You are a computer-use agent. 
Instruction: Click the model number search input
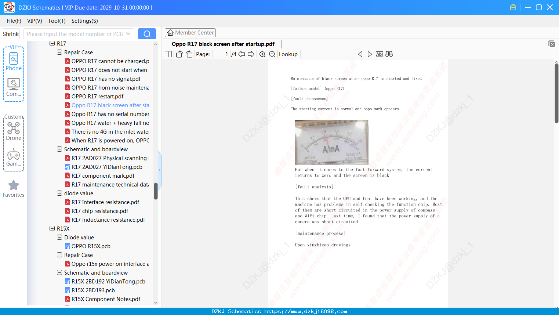tap(75, 34)
